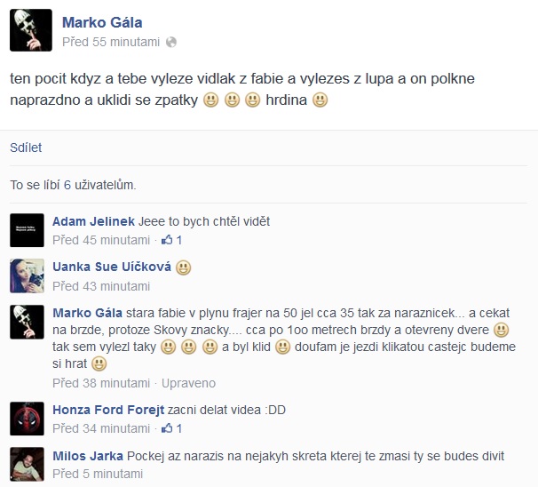Viewport: 538px width, 487px height.
Task: Visit Milos Jarka's profile name link
Action: click(88, 456)
